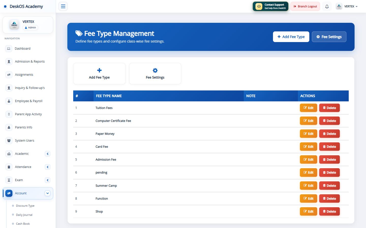Edit the pending fee type
Screen dimensions: 366x228
309,173
